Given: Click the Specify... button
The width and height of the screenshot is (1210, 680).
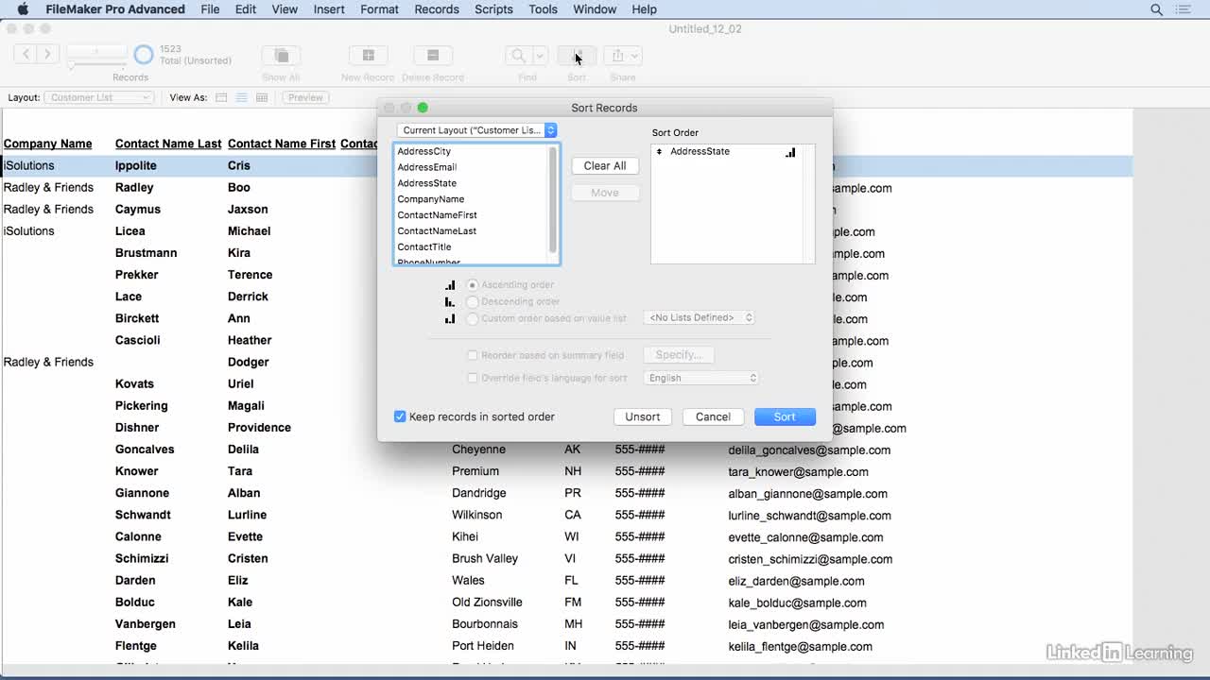Looking at the screenshot, I should [x=679, y=355].
